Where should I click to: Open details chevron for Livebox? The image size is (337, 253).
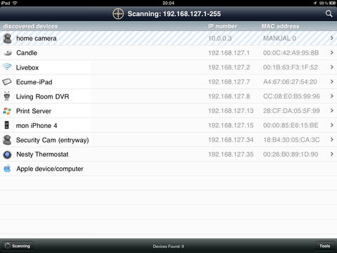(x=331, y=67)
